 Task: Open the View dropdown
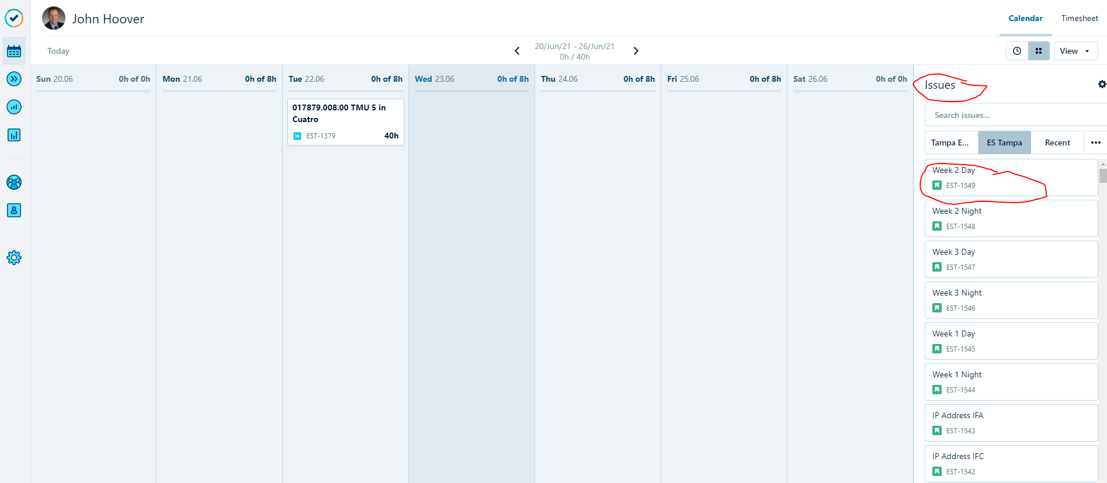1075,51
